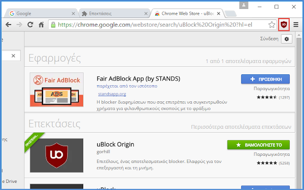304x190 pixels.
Task: Select the Chrome Web Store tab
Action: (x=187, y=13)
